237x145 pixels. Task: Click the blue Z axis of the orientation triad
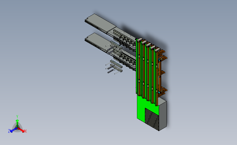pos(13,130)
